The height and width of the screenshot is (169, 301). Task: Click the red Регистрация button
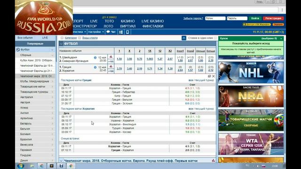pyautogui.click(x=273, y=18)
